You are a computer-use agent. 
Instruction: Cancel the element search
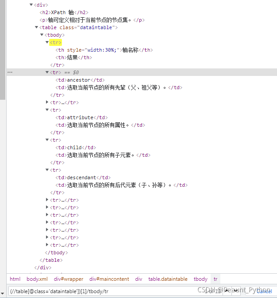coord(264,291)
